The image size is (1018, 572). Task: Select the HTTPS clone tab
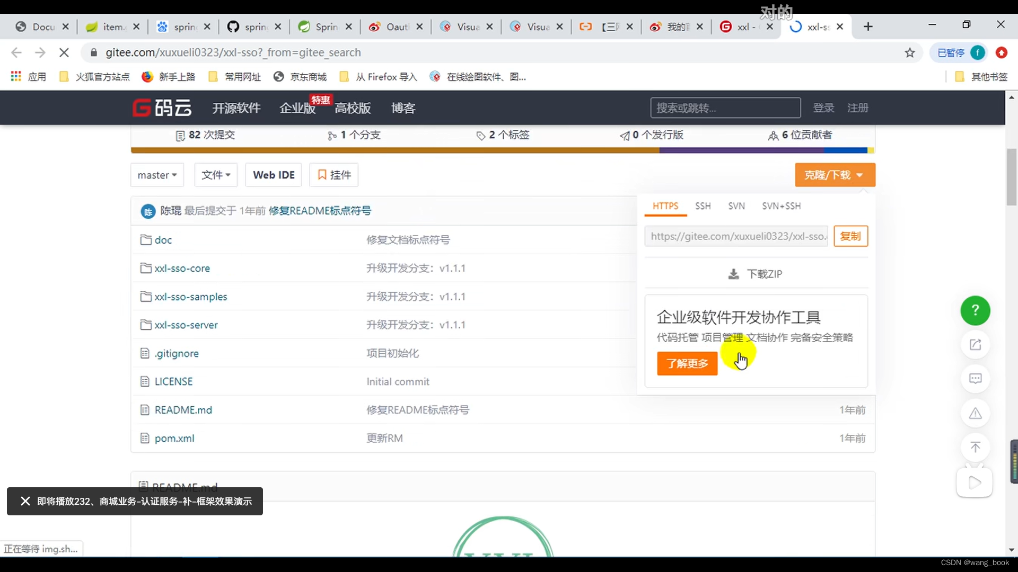pyautogui.click(x=665, y=206)
